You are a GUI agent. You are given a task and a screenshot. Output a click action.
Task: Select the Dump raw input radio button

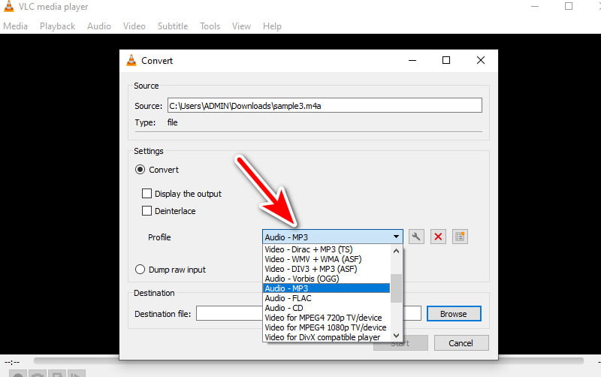point(140,270)
